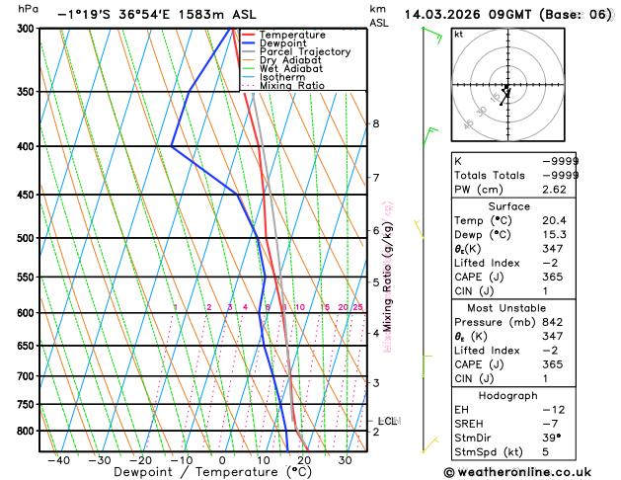Click the 350 hPa pressure label
The image size is (621, 480).
[28, 92]
